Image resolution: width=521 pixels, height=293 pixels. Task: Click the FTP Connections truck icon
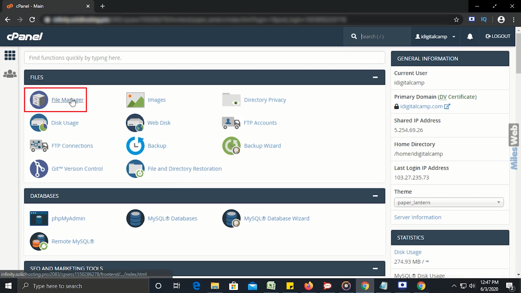point(39,146)
